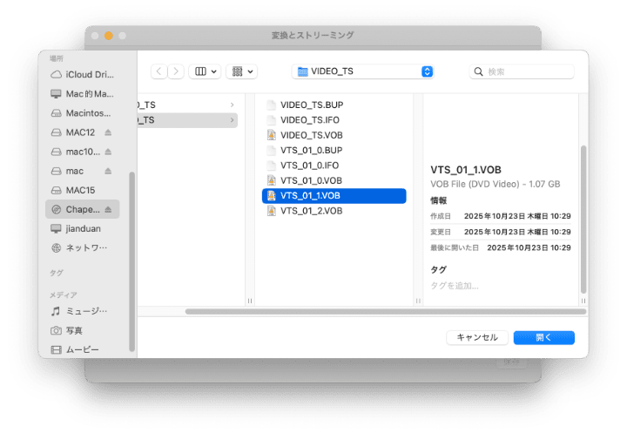
Task: Click the magnifier search icon
Action: [478, 71]
